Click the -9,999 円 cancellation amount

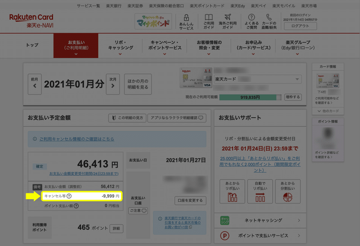point(110,196)
